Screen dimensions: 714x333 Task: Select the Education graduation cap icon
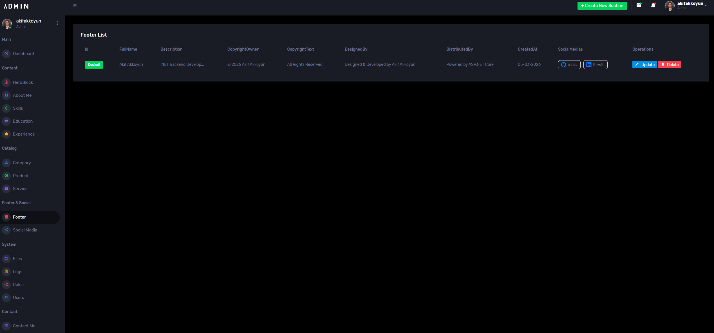pos(6,121)
